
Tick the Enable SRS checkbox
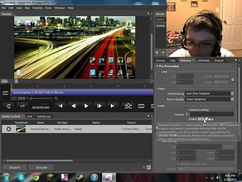[x=187, y=119]
